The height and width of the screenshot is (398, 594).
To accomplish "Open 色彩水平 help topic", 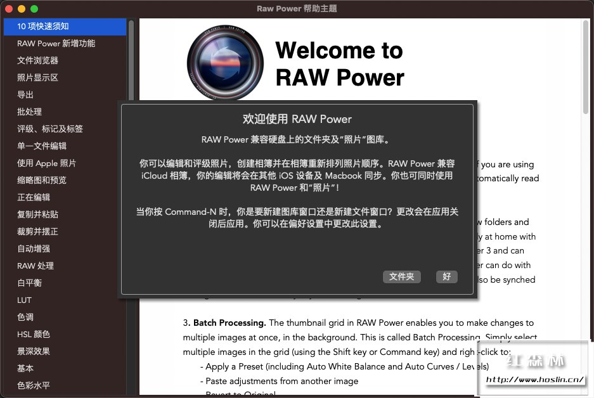I will tap(65, 385).
